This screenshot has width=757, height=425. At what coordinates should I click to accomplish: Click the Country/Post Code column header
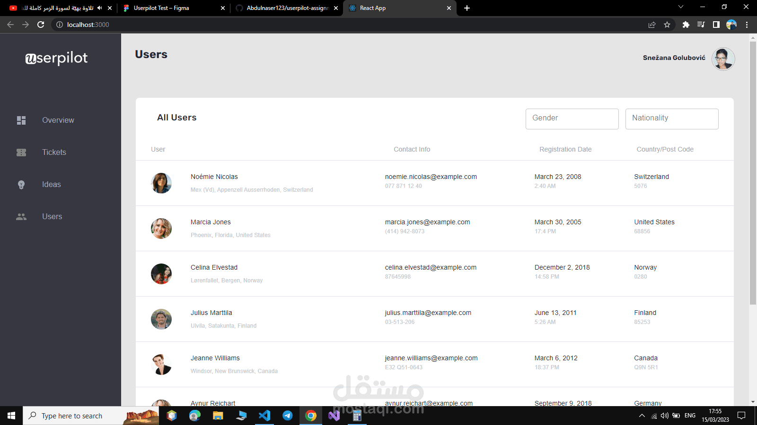click(665, 149)
